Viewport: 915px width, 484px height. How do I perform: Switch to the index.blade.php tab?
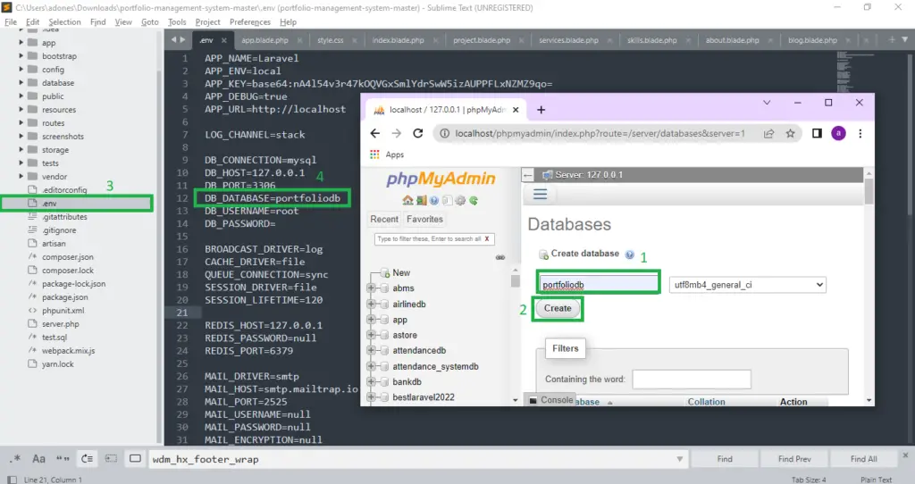pos(398,40)
